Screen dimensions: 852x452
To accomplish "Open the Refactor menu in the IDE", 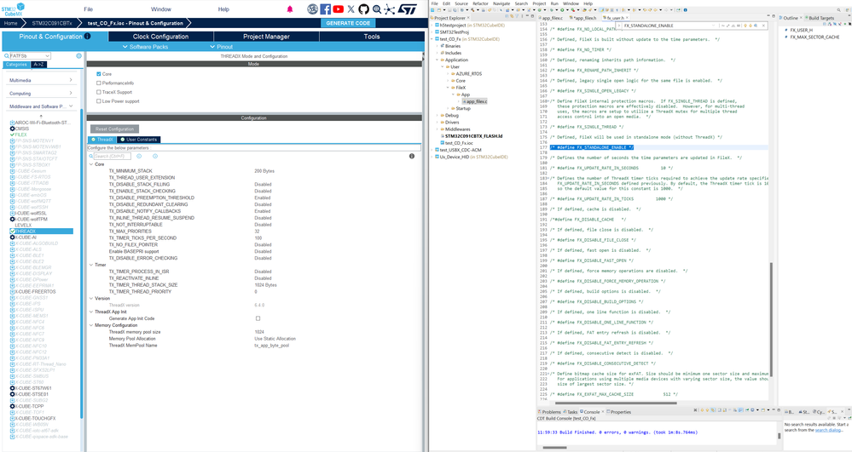I will point(480,3).
